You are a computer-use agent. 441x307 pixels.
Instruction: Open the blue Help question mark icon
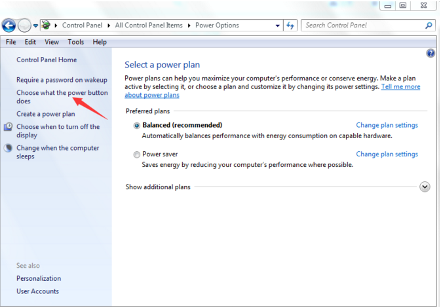[431, 53]
